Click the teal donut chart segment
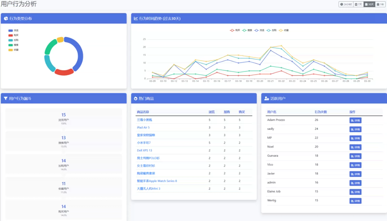 (x=49, y=64)
